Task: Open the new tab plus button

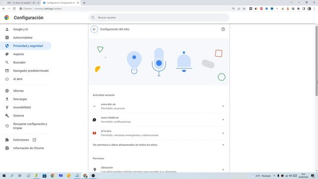Action: [84, 3]
